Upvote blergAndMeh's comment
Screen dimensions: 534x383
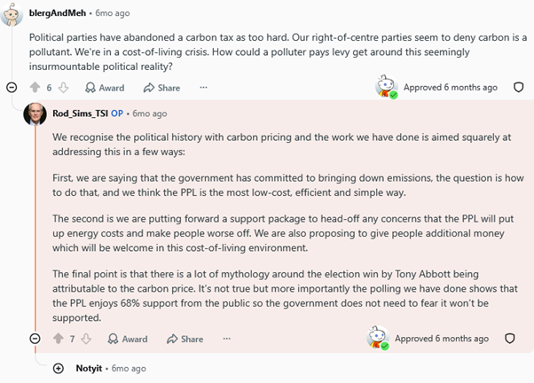click(x=35, y=88)
